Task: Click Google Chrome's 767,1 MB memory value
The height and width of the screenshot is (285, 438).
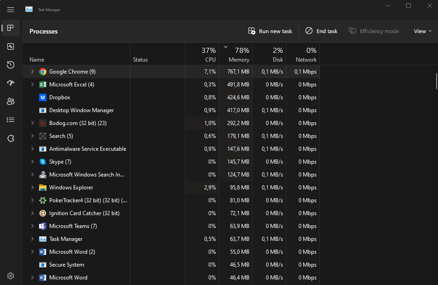Action: [238, 72]
